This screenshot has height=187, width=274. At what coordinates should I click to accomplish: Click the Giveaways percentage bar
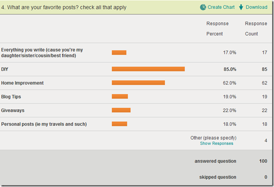click(x=121, y=110)
